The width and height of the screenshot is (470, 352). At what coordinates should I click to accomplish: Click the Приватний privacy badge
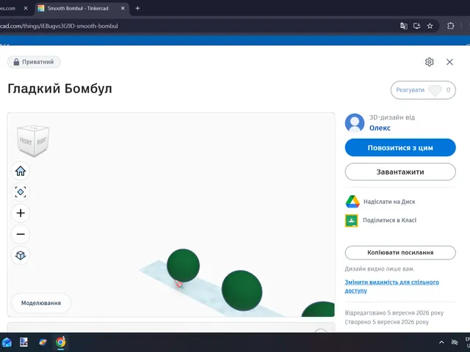34,62
